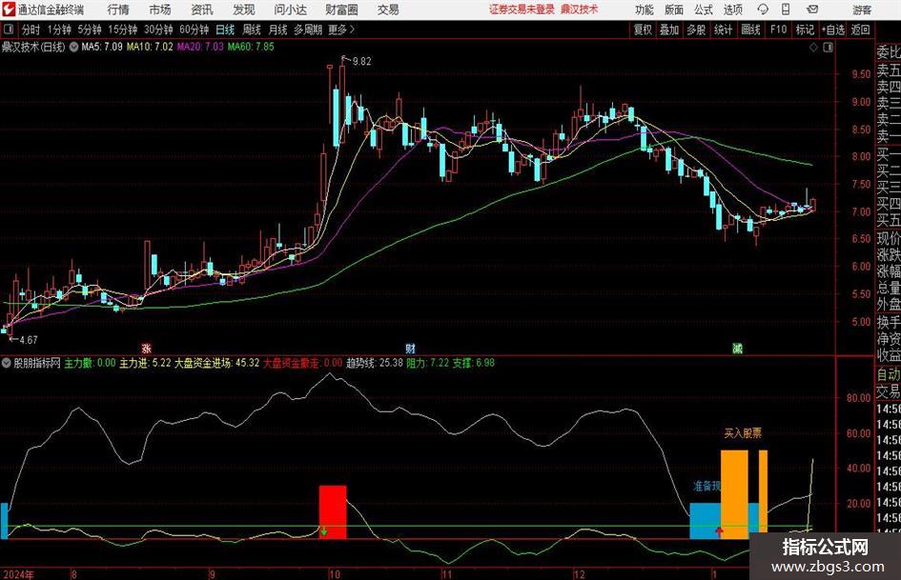This screenshot has width=901, height=580.
Task: Open the customer service headset icon
Action: click(763, 10)
